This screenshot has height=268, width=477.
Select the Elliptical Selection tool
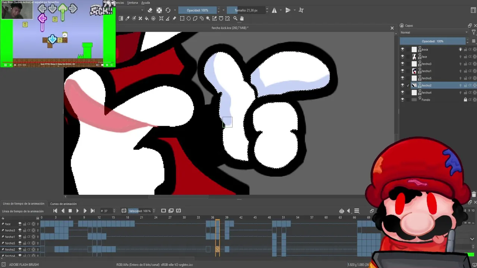pyautogui.click(x=189, y=18)
